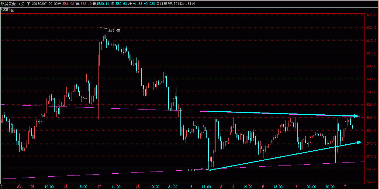The height and width of the screenshot is (190, 380).
Task: Click the 17:00 time axis label
Action: pos(207,187)
